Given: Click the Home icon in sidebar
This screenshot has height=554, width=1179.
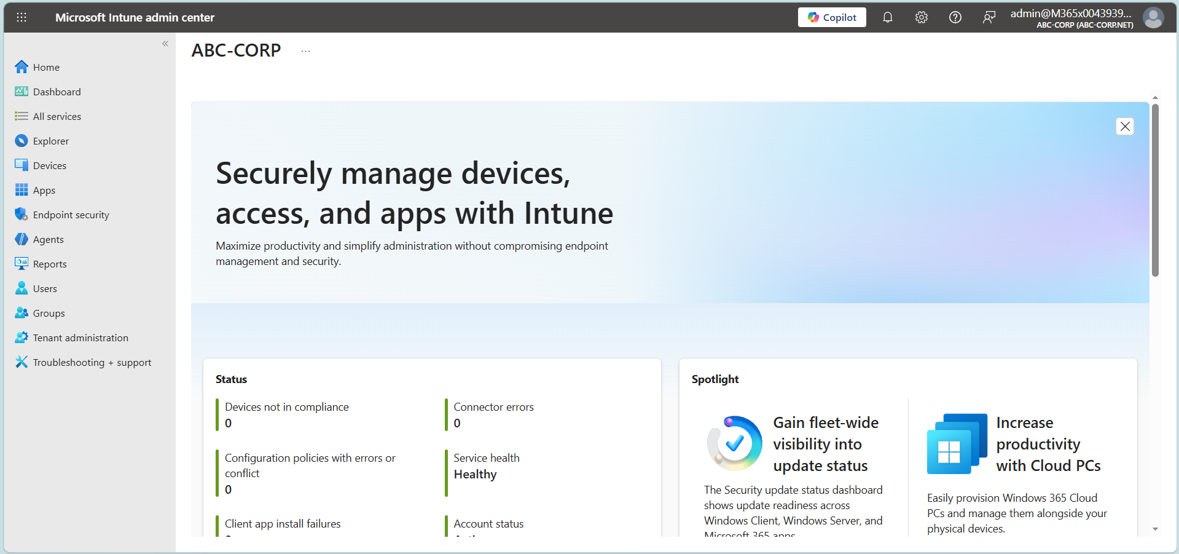Looking at the screenshot, I should point(22,66).
